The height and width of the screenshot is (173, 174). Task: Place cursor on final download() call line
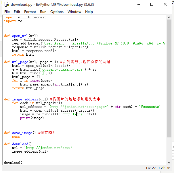coord(14,163)
